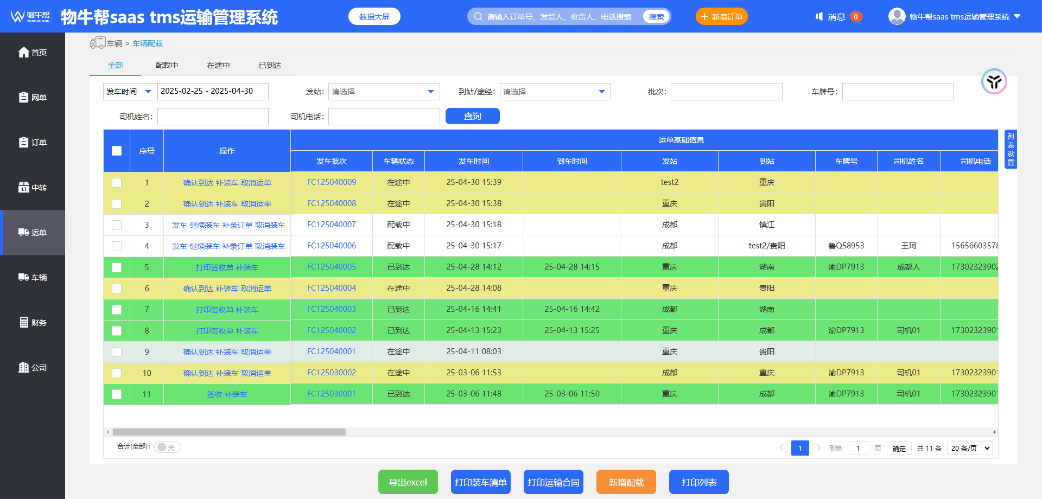Open the 中转 transfer sidebar icon
This screenshot has width=1042, height=499.
[x=24, y=187]
